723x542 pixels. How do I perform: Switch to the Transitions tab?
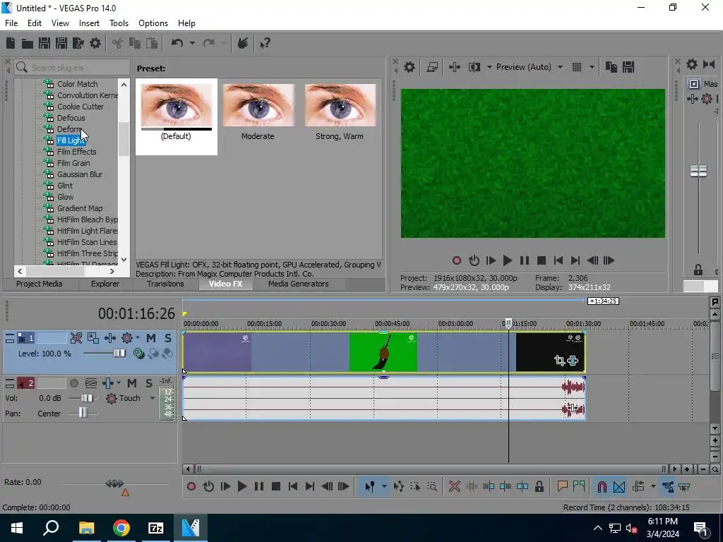point(165,284)
